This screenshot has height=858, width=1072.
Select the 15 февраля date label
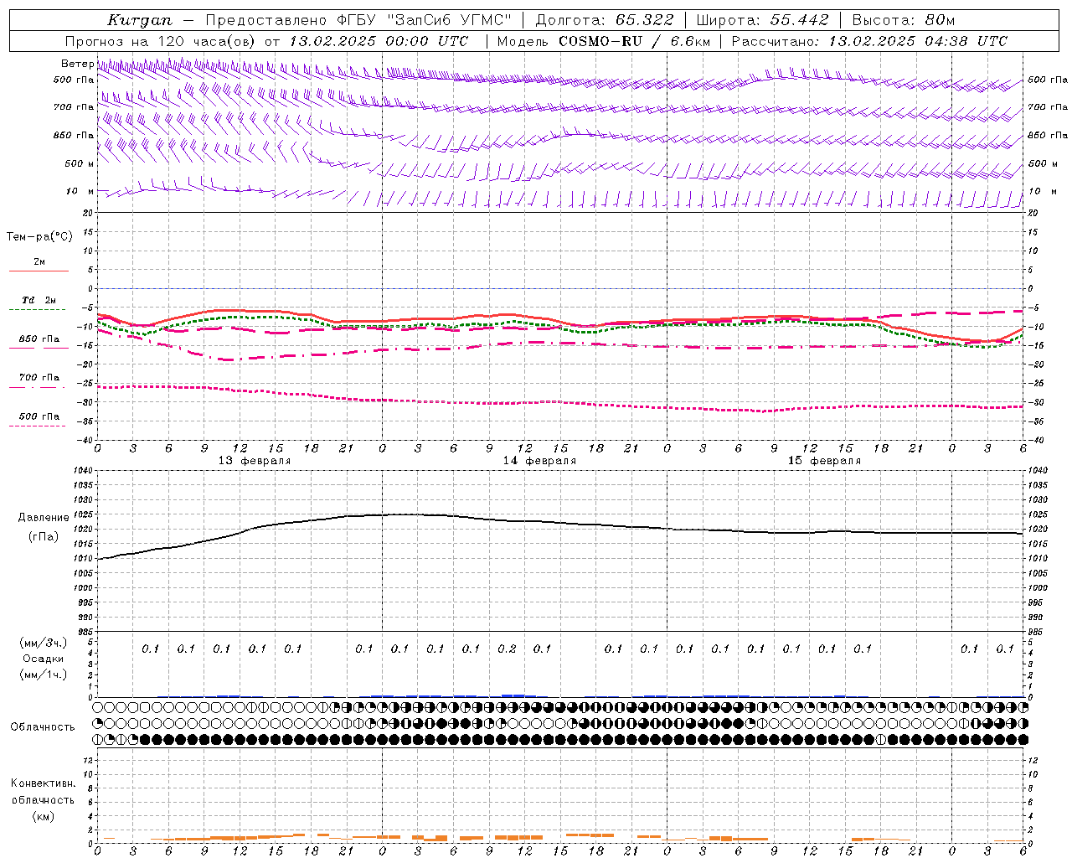[824, 461]
